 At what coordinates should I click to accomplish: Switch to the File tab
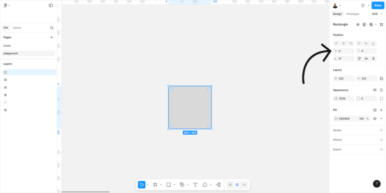pyautogui.click(x=6, y=28)
